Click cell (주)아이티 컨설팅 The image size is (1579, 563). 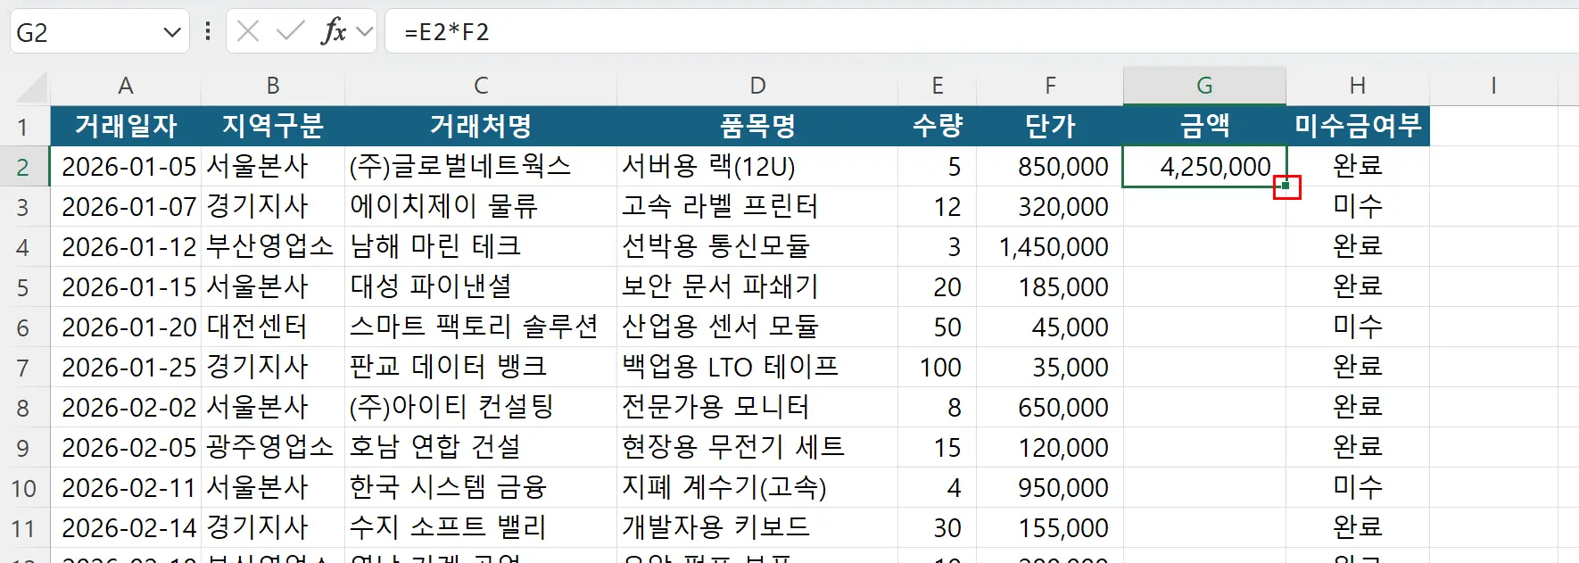(481, 408)
